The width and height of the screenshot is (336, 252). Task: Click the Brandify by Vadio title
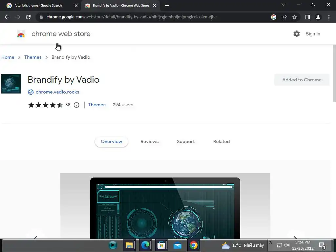tap(63, 80)
